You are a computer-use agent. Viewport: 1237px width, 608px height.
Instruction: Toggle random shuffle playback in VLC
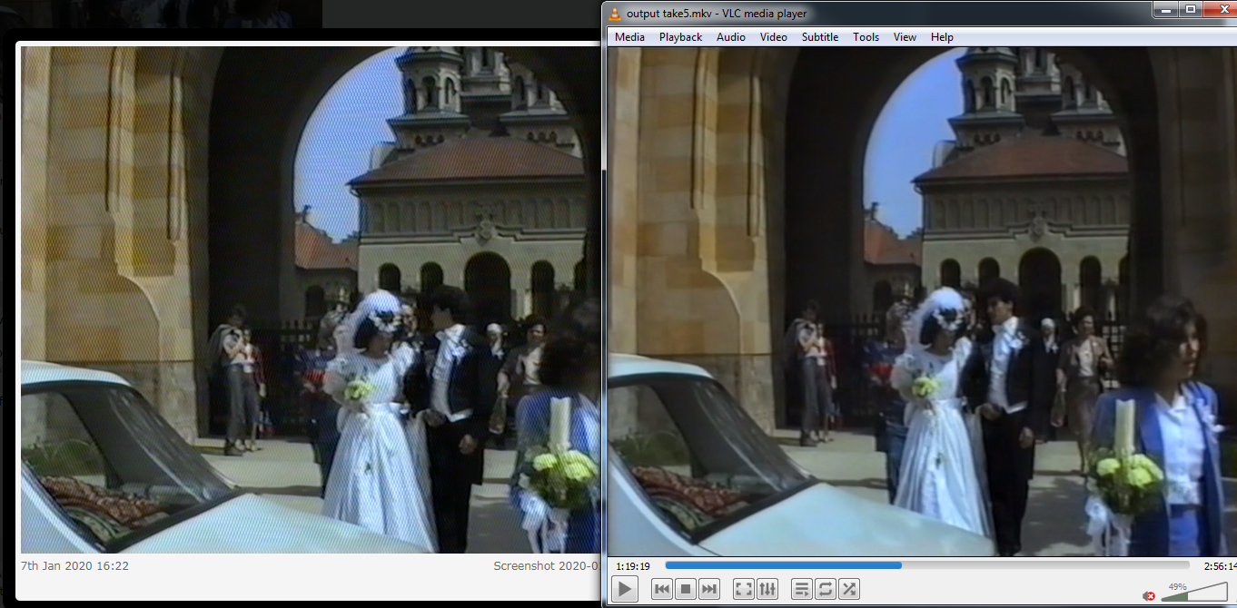pos(849,589)
